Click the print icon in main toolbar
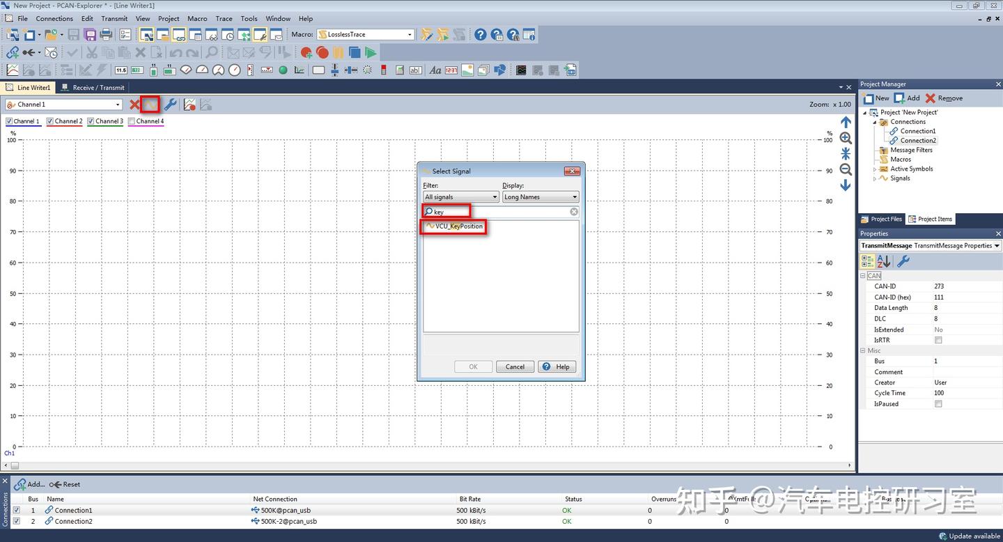 (107, 34)
